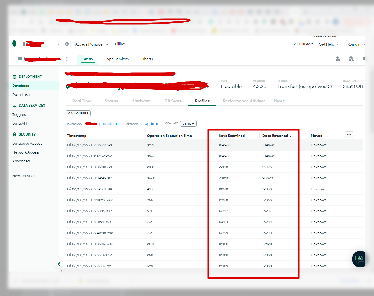Open table column options ellipsis button

(x=349, y=135)
